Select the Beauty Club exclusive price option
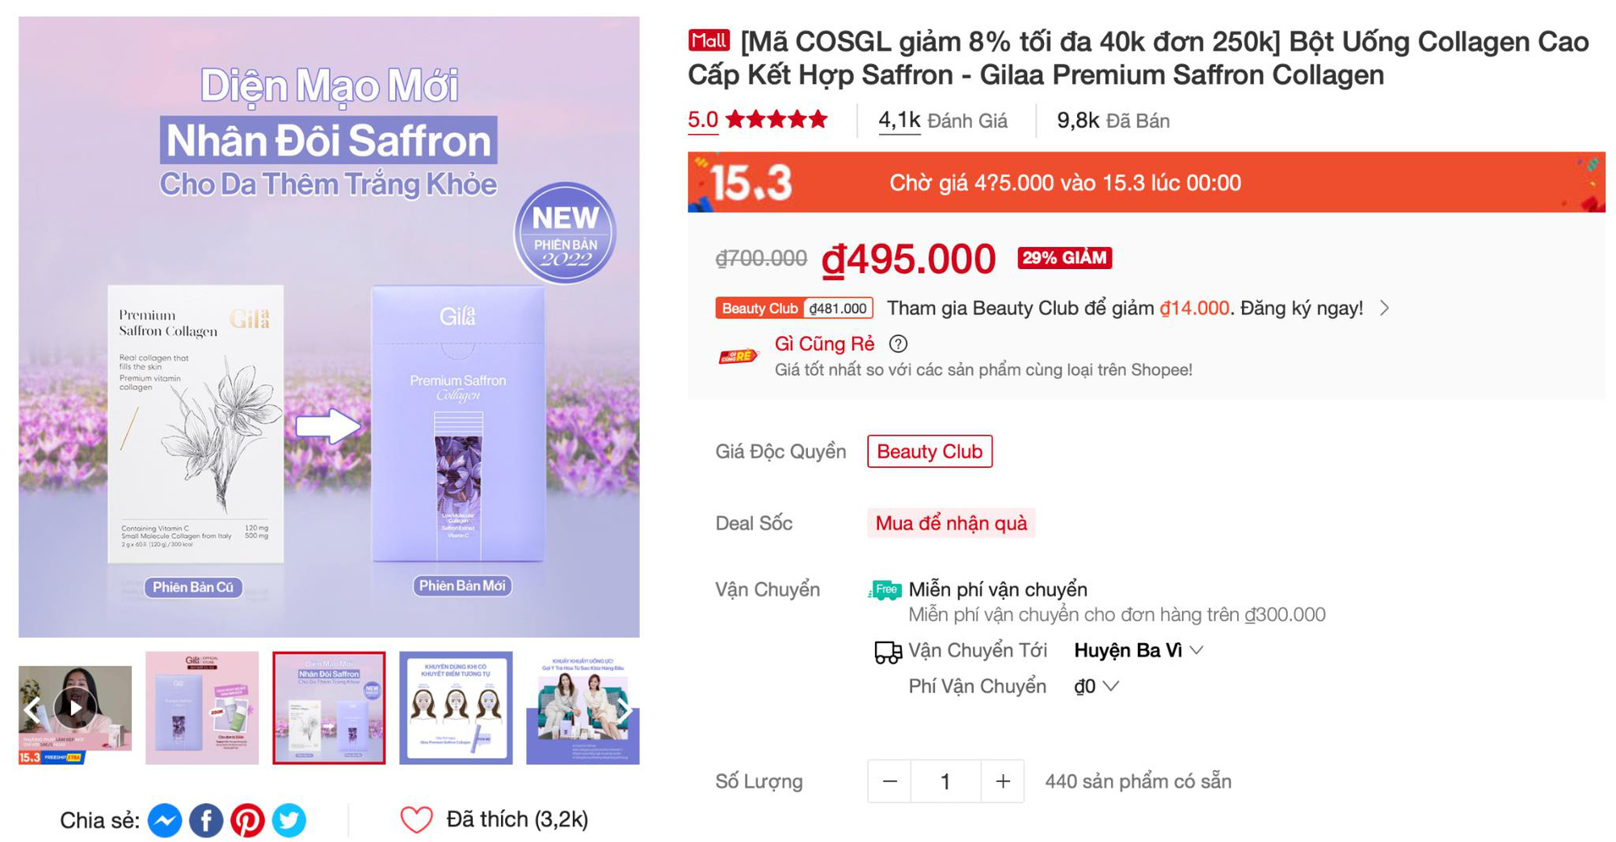 click(930, 451)
